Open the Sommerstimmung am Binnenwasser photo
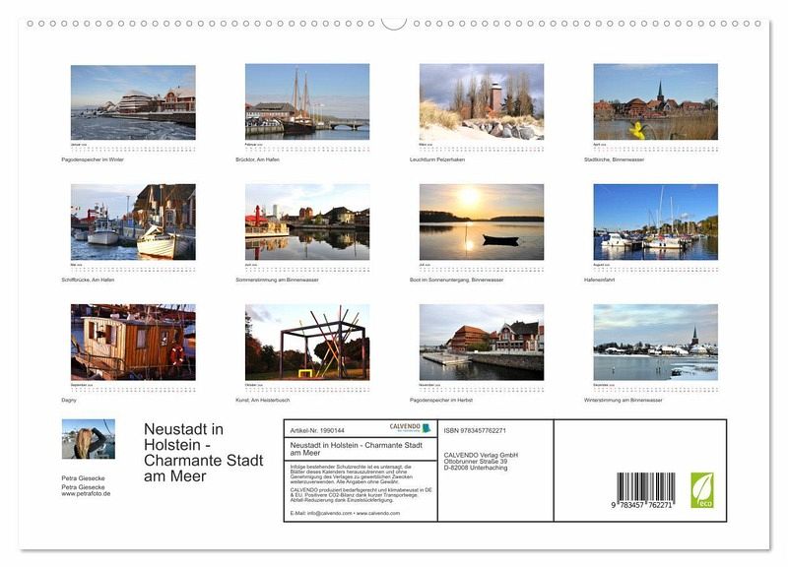Viewport: 788px width, 568px height. pyautogui.click(x=307, y=221)
